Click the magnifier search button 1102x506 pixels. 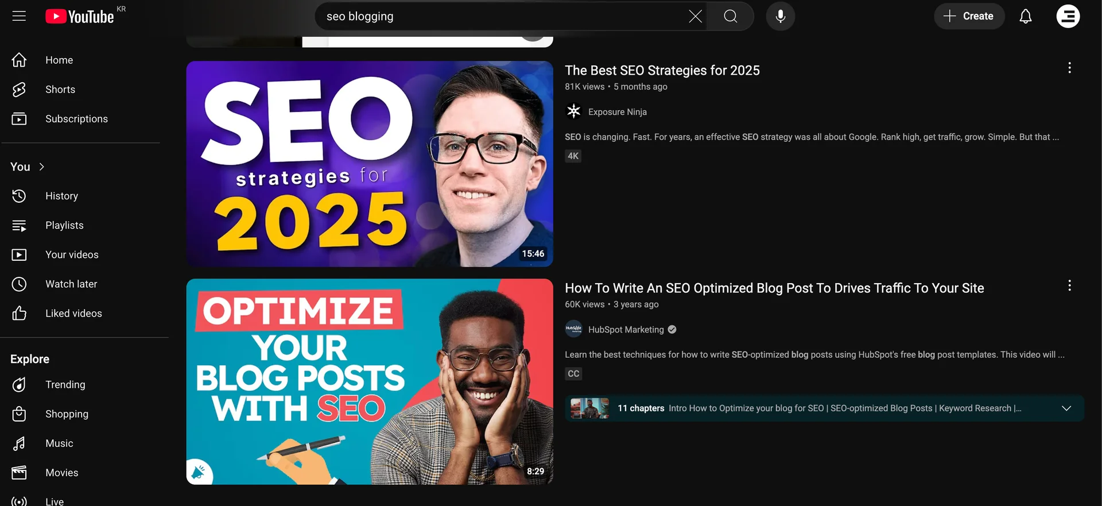click(731, 16)
